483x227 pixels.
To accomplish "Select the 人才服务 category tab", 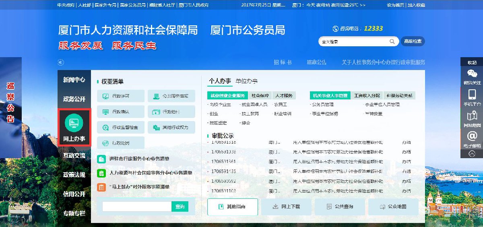I will (x=284, y=95).
